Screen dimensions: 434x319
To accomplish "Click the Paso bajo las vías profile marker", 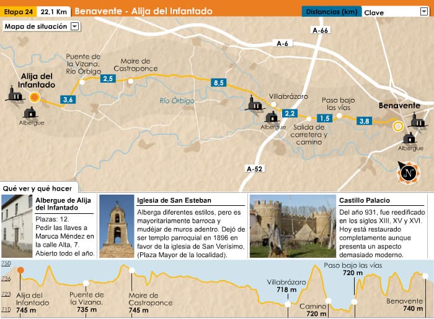I will [354, 302].
